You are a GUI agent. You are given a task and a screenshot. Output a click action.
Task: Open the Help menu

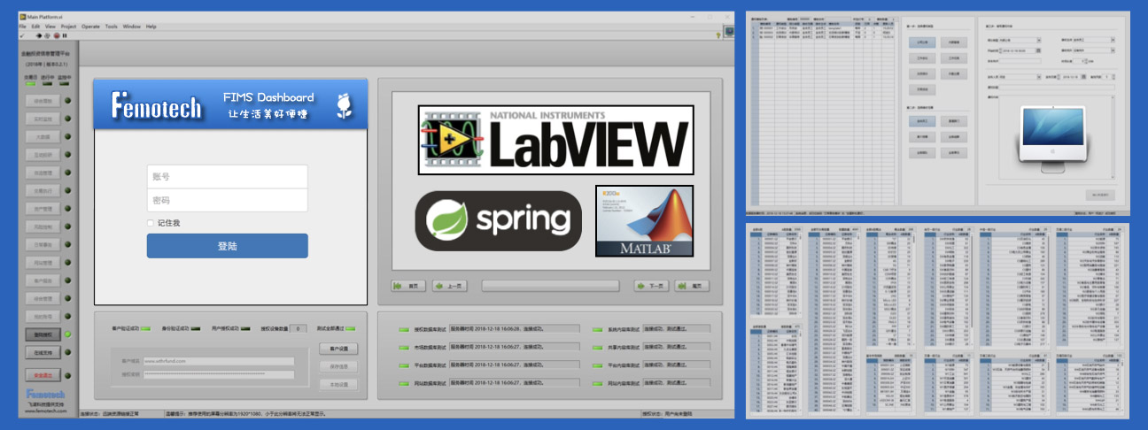pyautogui.click(x=151, y=27)
